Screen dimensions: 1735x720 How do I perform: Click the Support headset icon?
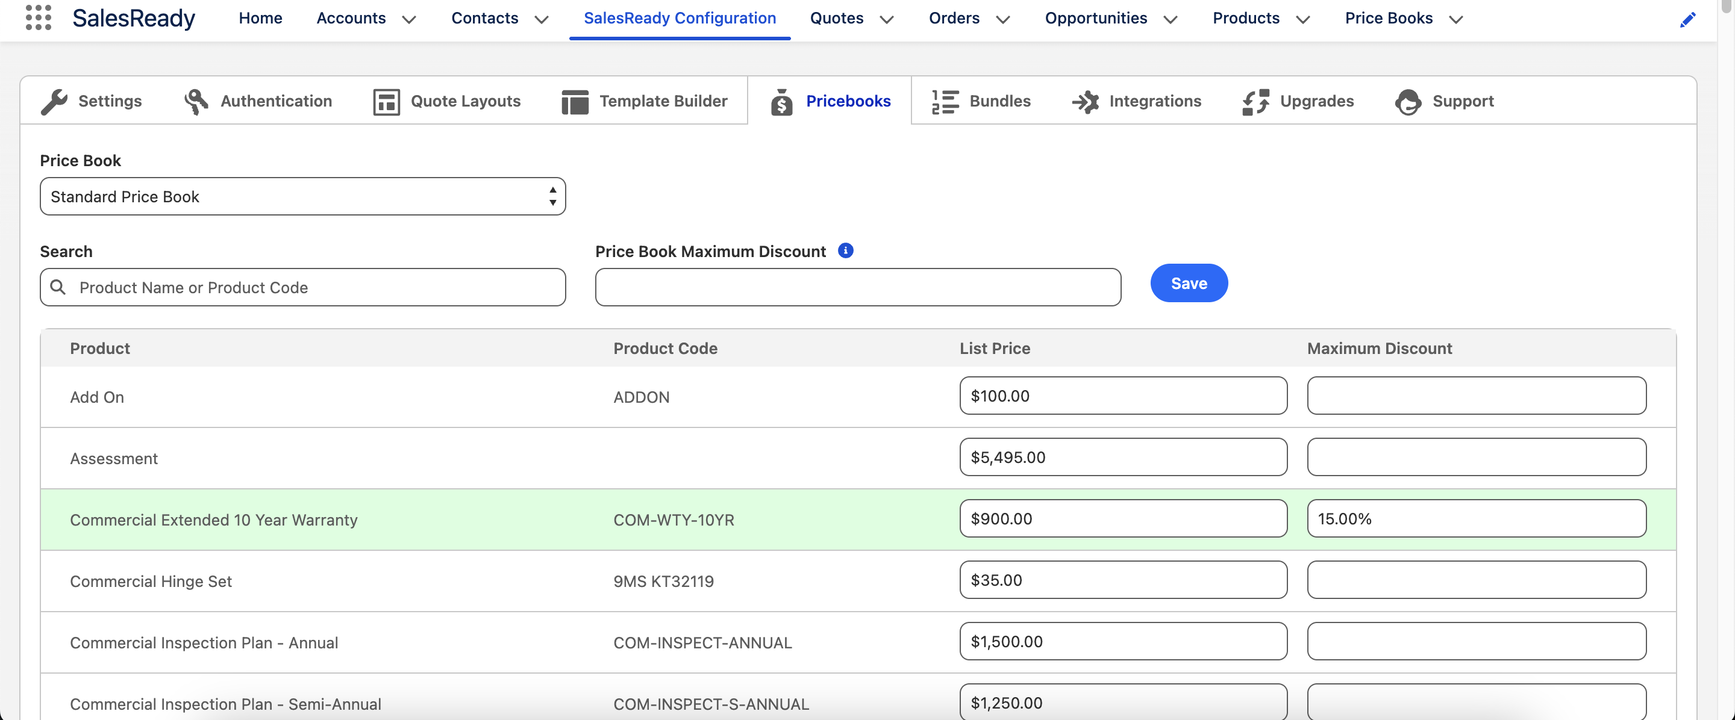pyautogui.click(x=1408, y=102)
